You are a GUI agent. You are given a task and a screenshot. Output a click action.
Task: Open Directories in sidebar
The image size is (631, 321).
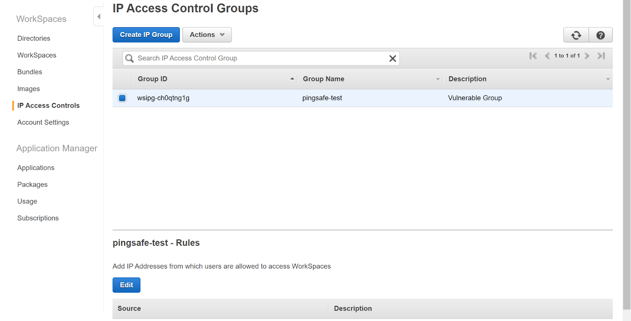34,38
